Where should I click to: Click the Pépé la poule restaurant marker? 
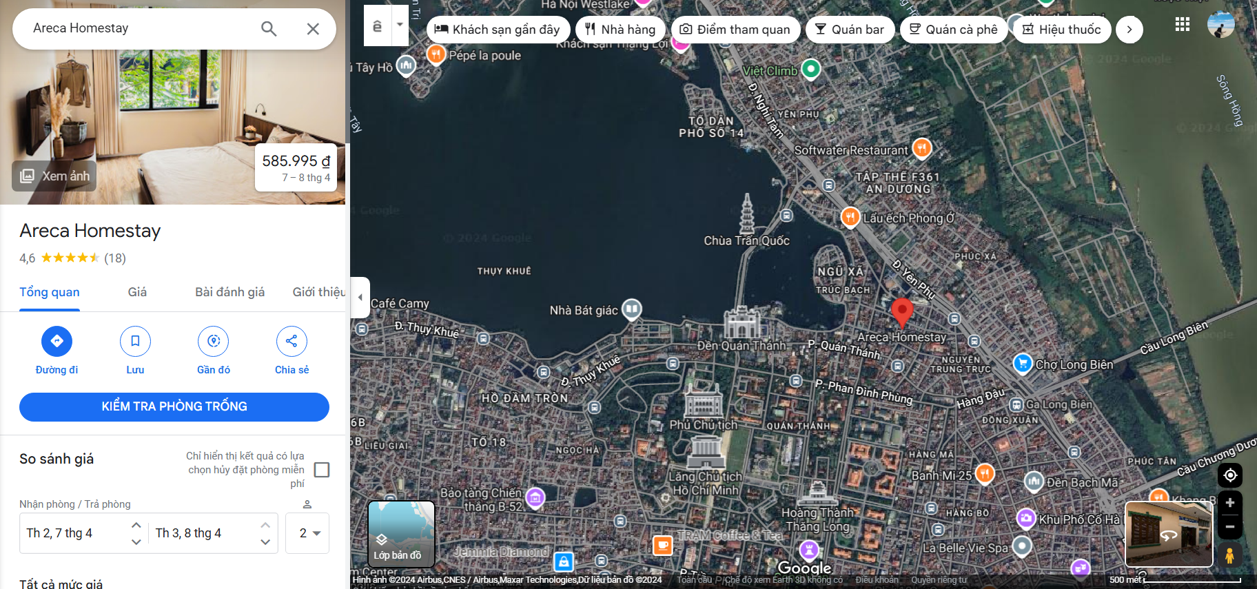tap(436, 54)
